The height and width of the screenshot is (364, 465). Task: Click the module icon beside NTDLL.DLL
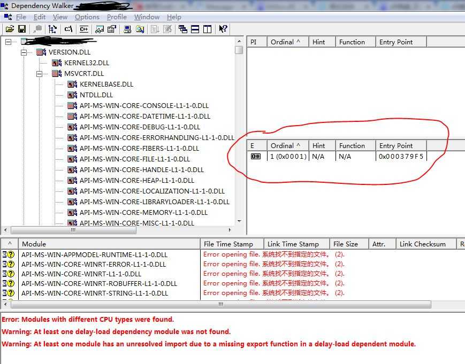(x=72, y=95)
